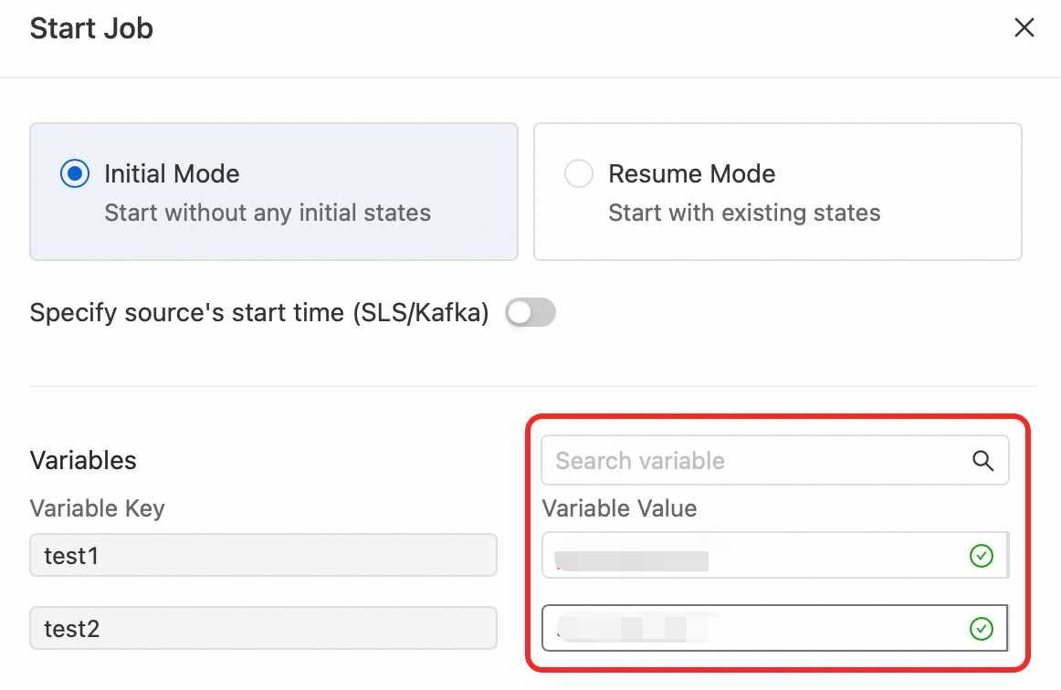Click "Start without any initial states" description
Screen dimensions: 1061x690
point(268,214)
